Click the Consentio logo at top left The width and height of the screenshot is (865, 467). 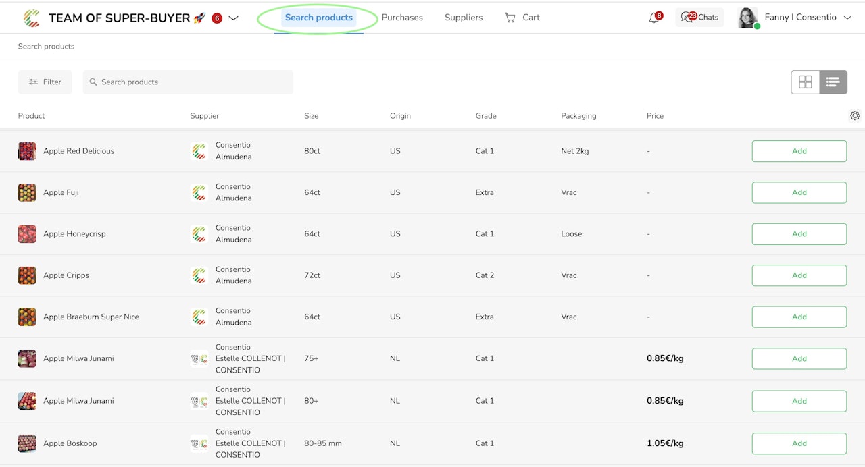[x=31, y=18]
